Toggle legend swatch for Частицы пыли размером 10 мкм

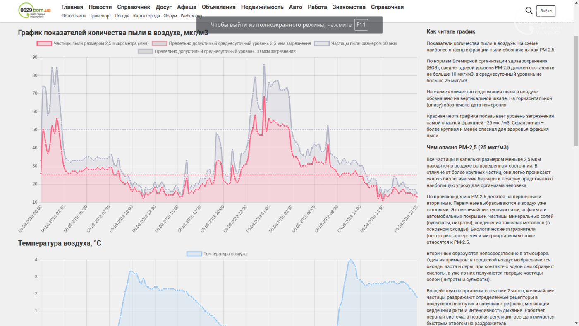click(x=322, y=43)
